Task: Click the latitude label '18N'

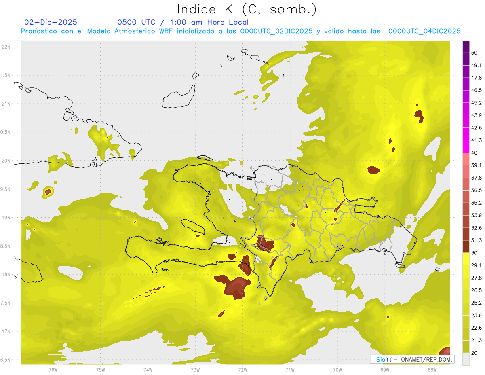Action: click(x=7, y=274)
